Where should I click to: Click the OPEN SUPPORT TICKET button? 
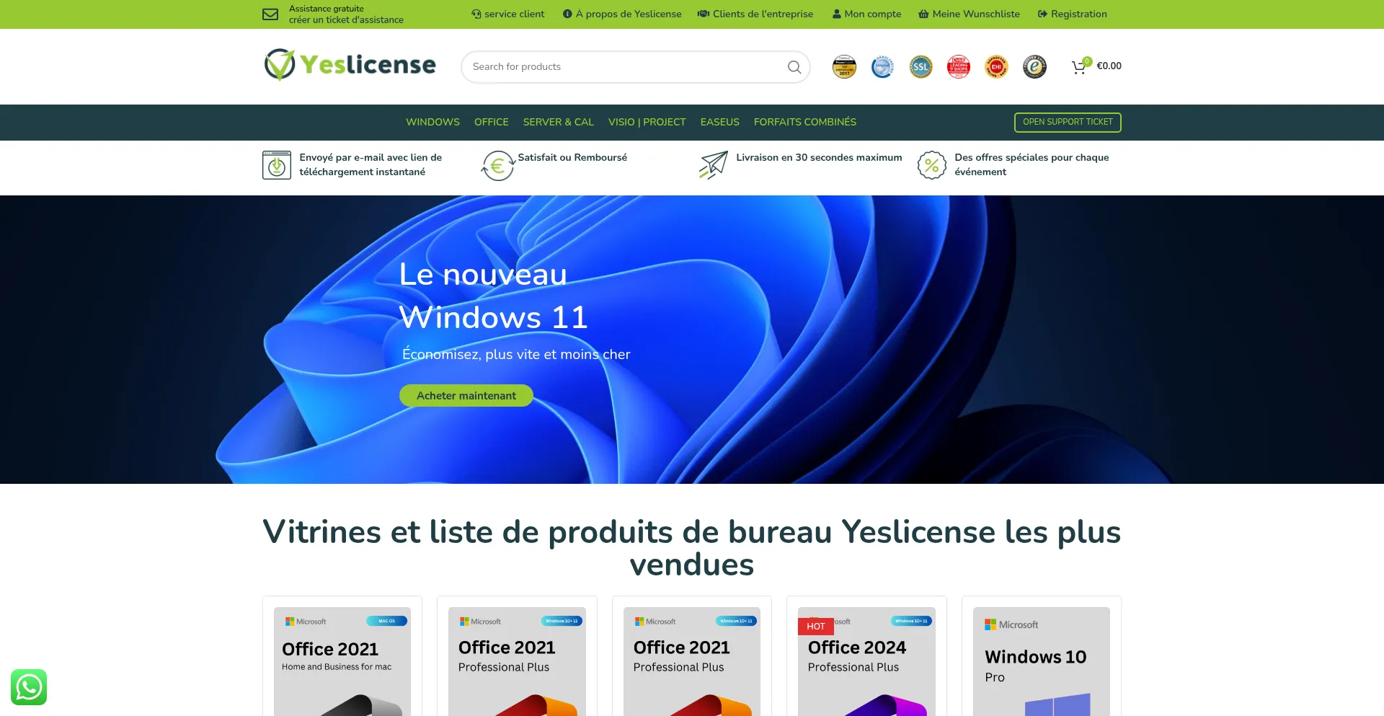[x=1068, y=122]
